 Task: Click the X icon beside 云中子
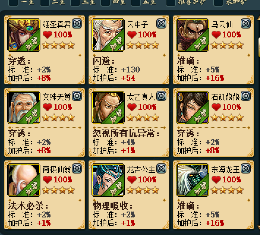click(161, 23)
